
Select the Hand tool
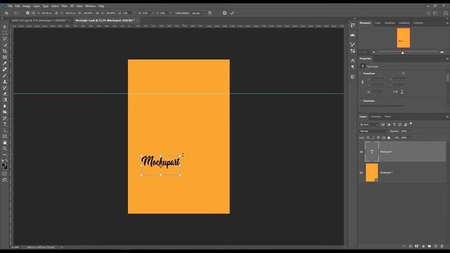[x=5, y=143]
